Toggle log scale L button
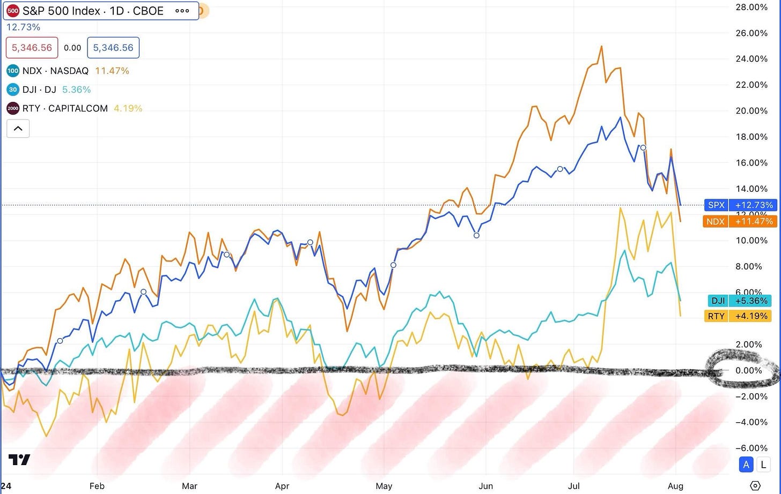This screenshot has height=494, width=781. (763, 465)
